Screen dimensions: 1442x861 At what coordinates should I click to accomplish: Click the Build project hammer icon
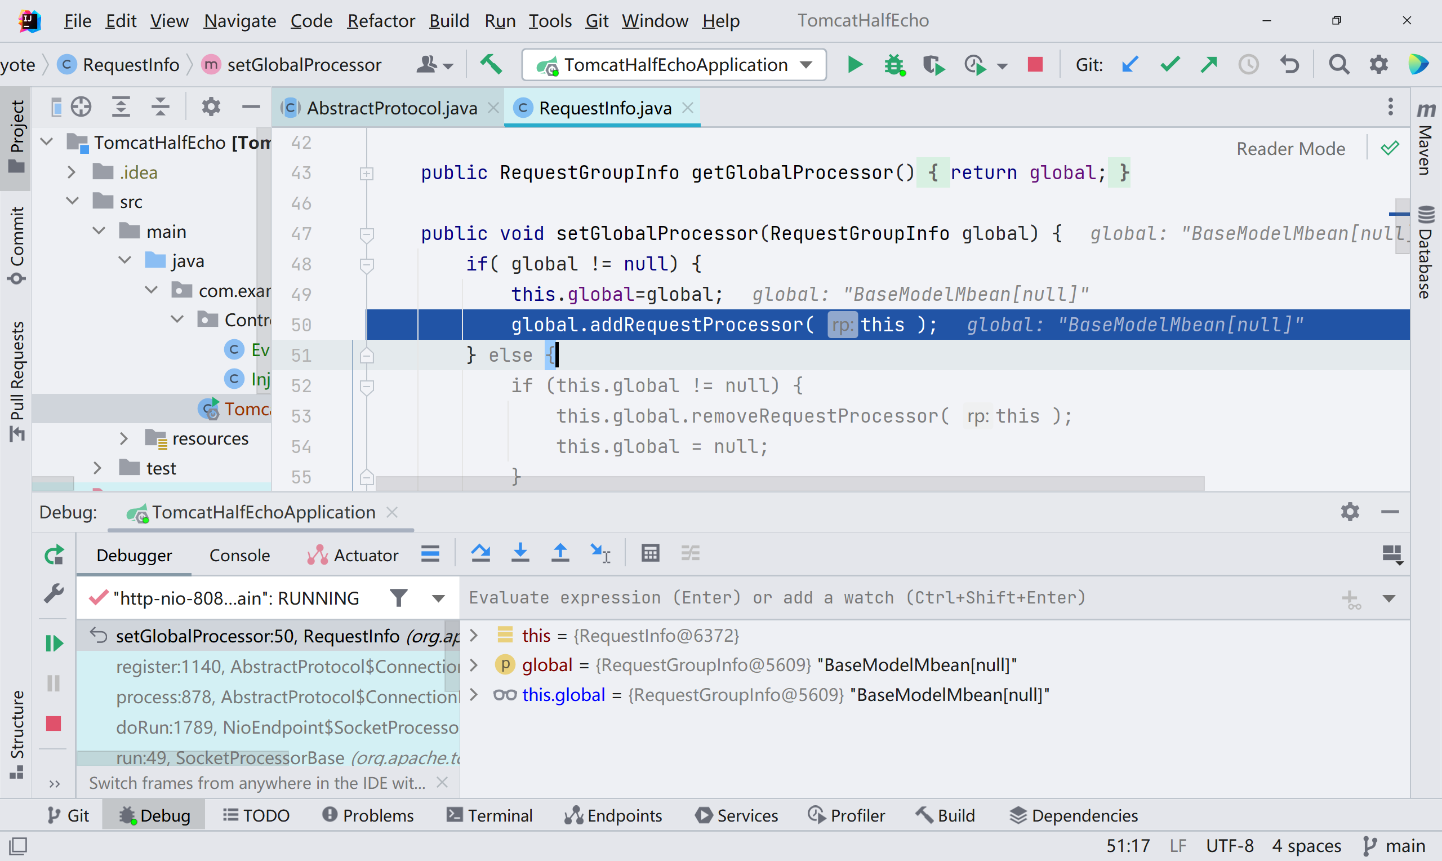pyautogui.click(x=491, y=64)
